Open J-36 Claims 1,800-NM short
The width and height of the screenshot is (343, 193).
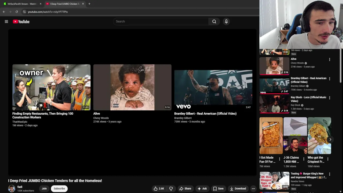(x=295, y=136)
